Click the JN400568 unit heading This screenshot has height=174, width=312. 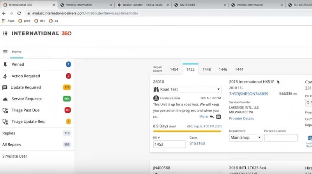(x=161, y=168)
